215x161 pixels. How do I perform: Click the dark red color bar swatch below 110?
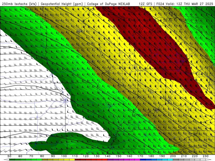pyautogui.click(x=77, y=159)
